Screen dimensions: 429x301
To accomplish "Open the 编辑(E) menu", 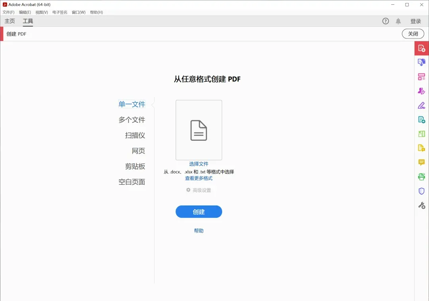I will coord(25,12).
